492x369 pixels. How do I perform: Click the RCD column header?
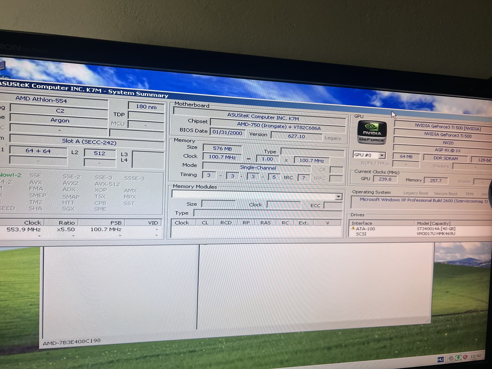point(226,223)
